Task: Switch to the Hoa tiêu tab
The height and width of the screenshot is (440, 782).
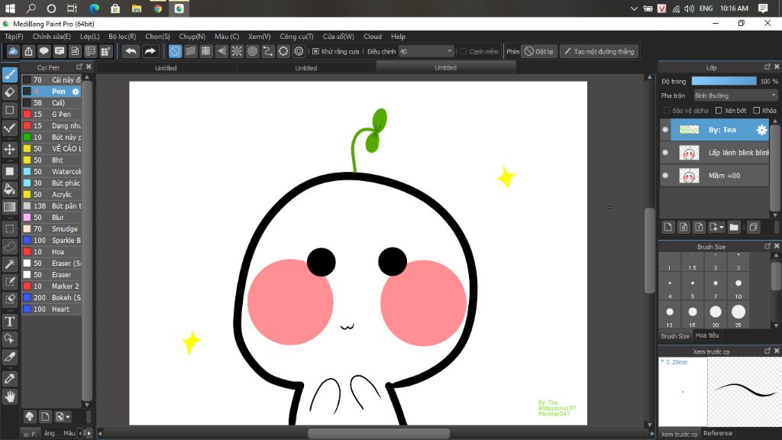Action: tap(706, 335)
